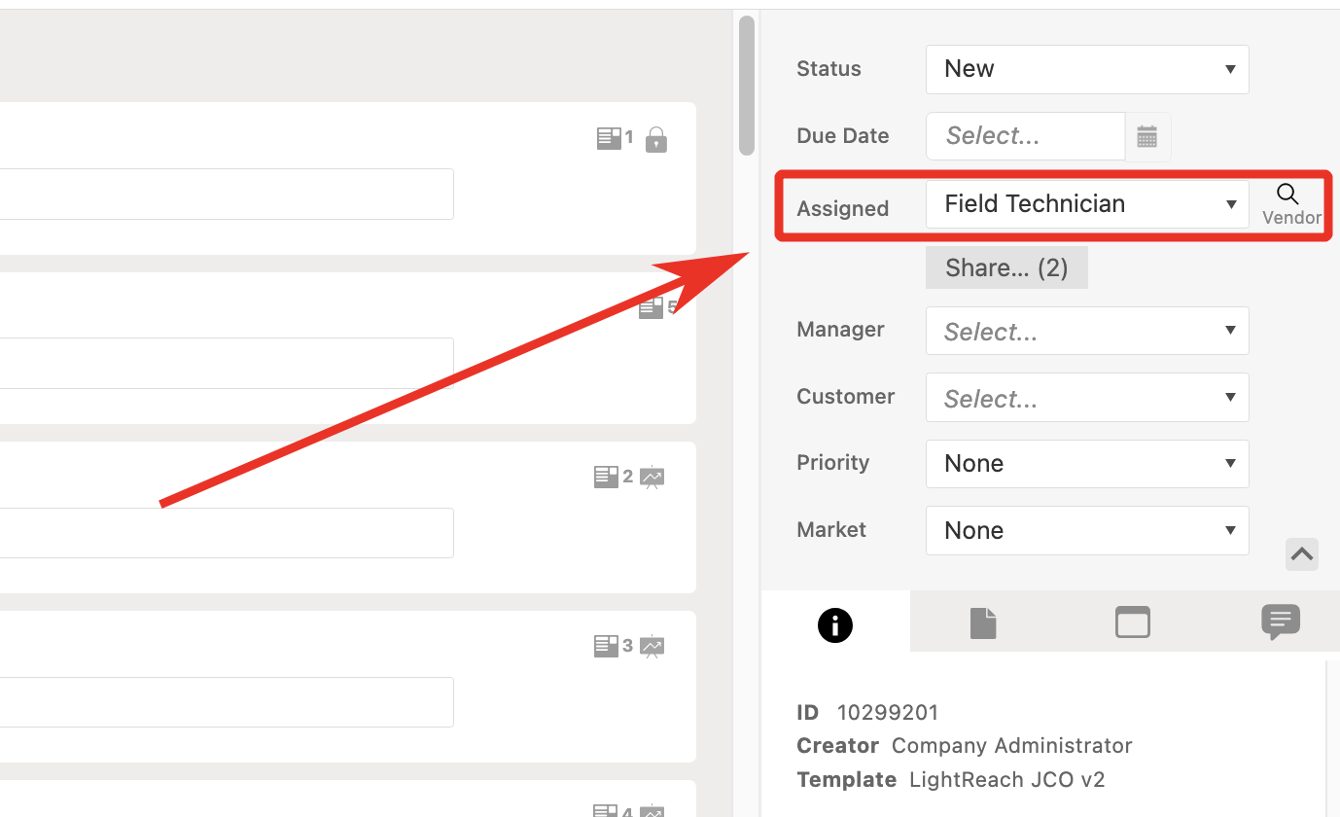Image resolution: width=1340 pixels, height=817 pixels.
Task: Click the form icon labeled 3
Action: (x=606, y=646)
